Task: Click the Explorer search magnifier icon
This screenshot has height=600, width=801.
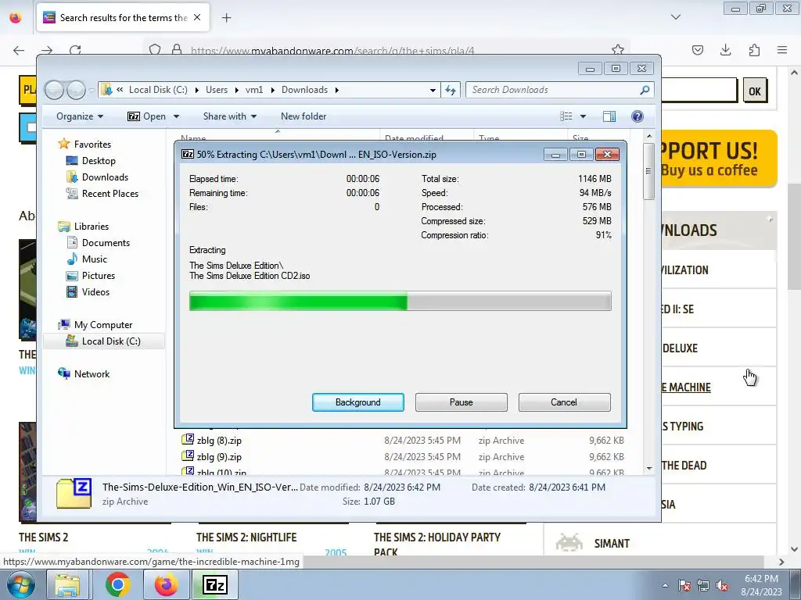Action: pyautogui.click(x=645, y=90)
